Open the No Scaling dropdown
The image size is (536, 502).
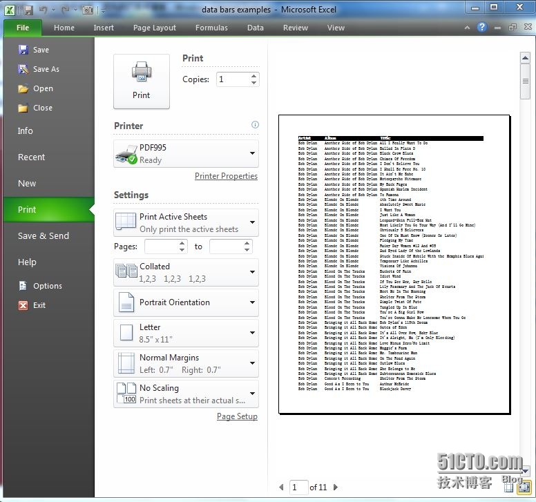(186, 394)
